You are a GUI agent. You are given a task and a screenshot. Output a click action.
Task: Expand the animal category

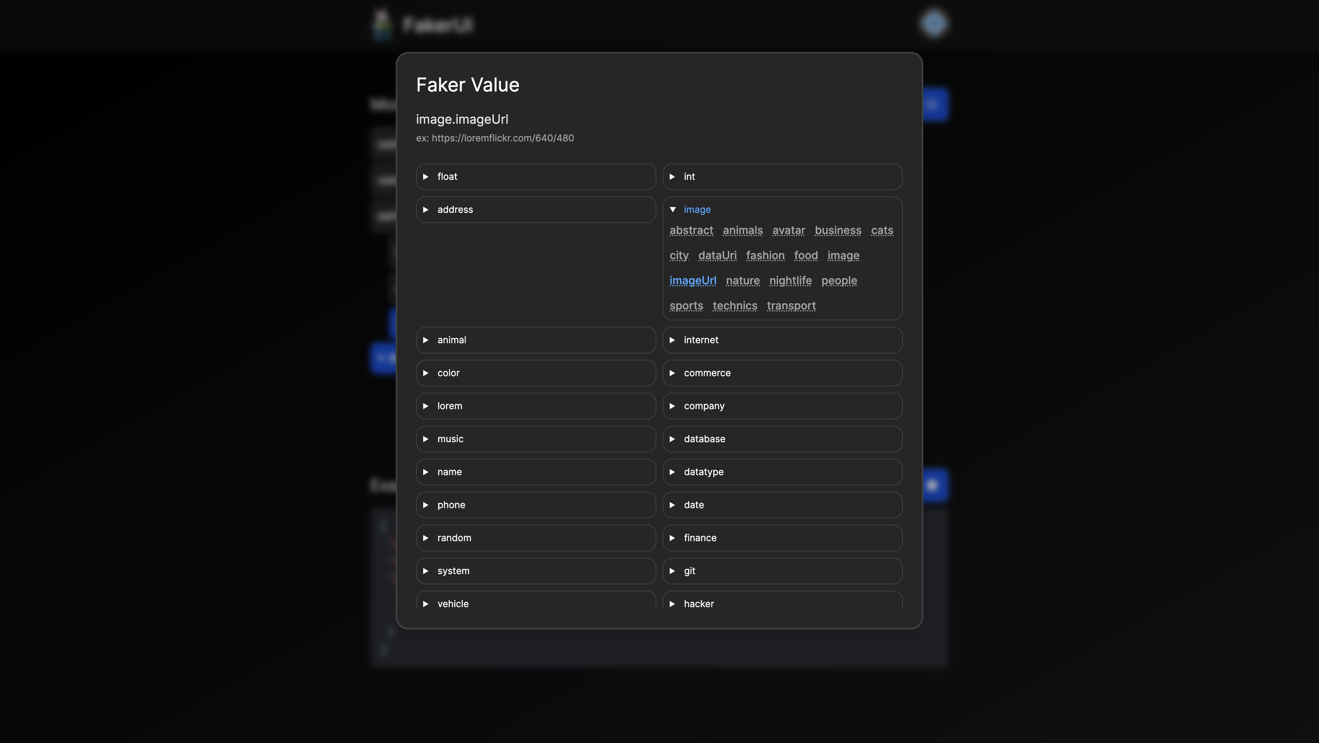(535, 340)
